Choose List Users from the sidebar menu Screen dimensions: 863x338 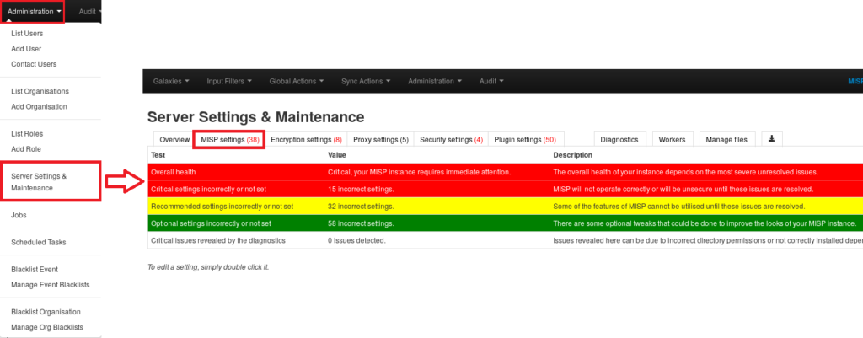(27, 34)
